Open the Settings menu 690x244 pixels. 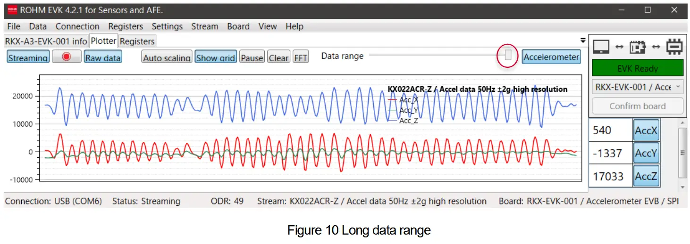(x=167, y=26)
